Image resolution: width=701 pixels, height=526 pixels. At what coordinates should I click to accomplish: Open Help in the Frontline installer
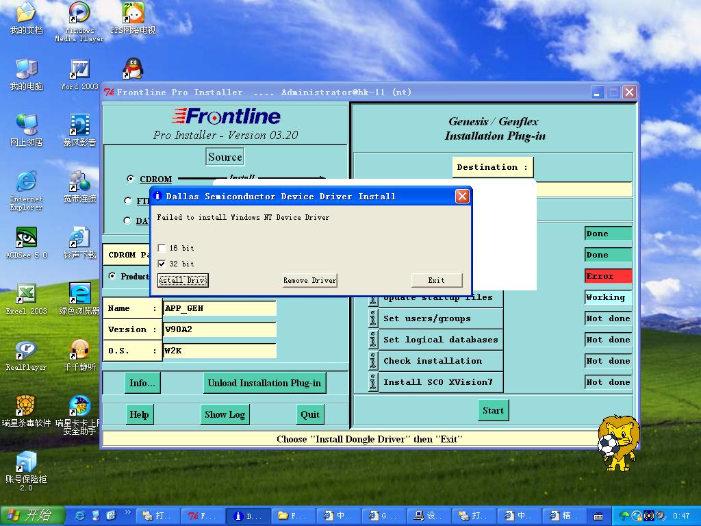(139, 414)
